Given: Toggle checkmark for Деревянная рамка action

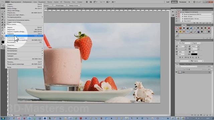Looking at the screenshot, I should [x=176, y=19].
